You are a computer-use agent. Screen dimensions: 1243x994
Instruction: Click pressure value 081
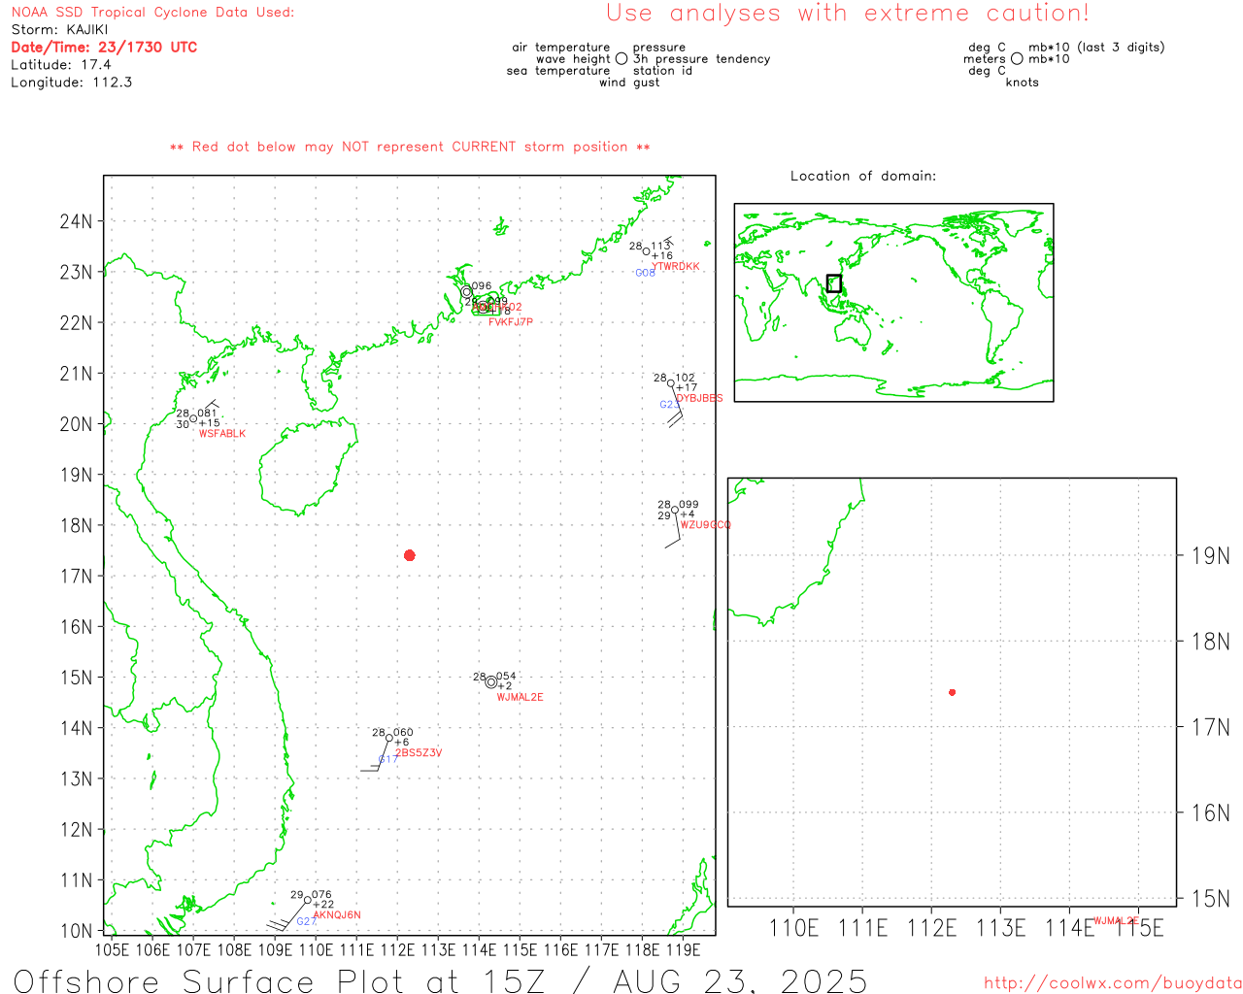coord(208,414)
